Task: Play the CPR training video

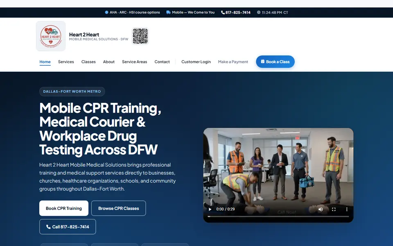Action: [210, 209]
